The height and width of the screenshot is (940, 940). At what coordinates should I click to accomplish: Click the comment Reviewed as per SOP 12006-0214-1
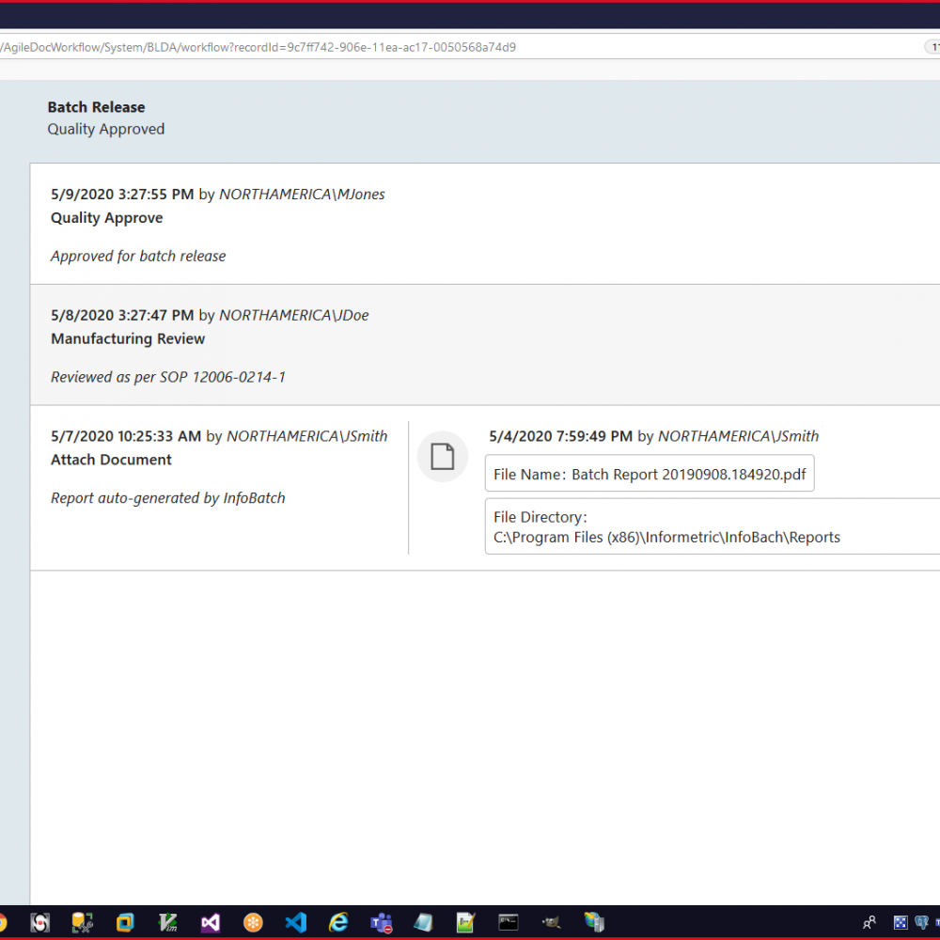point(168,377)
